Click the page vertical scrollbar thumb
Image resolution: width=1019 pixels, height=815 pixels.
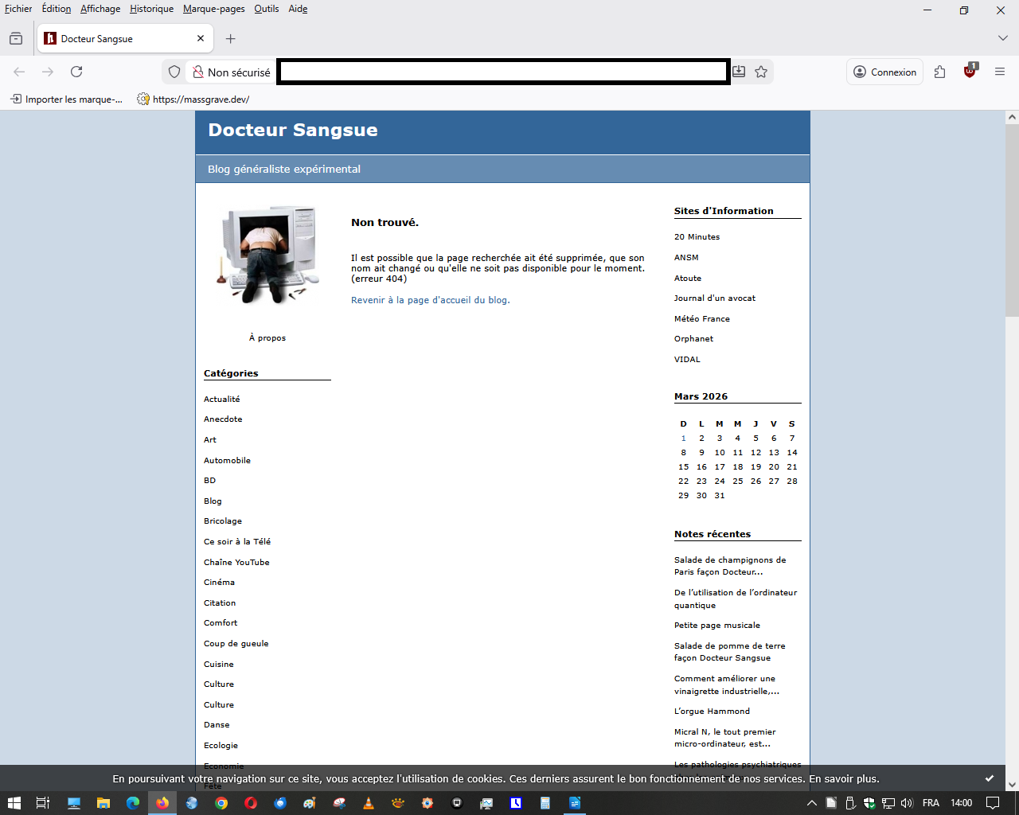click(x=1012, y=219)
